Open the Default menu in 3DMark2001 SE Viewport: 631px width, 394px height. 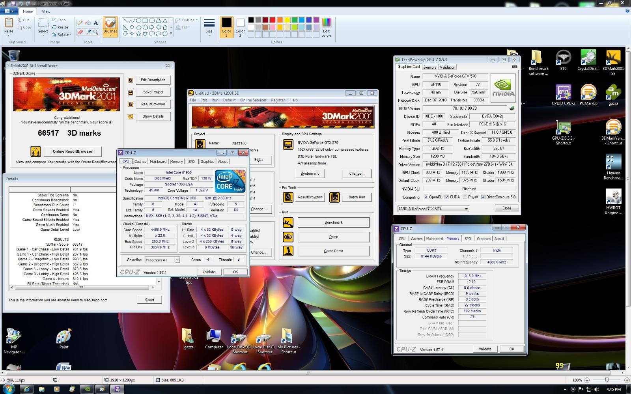(x=229, y=100)
